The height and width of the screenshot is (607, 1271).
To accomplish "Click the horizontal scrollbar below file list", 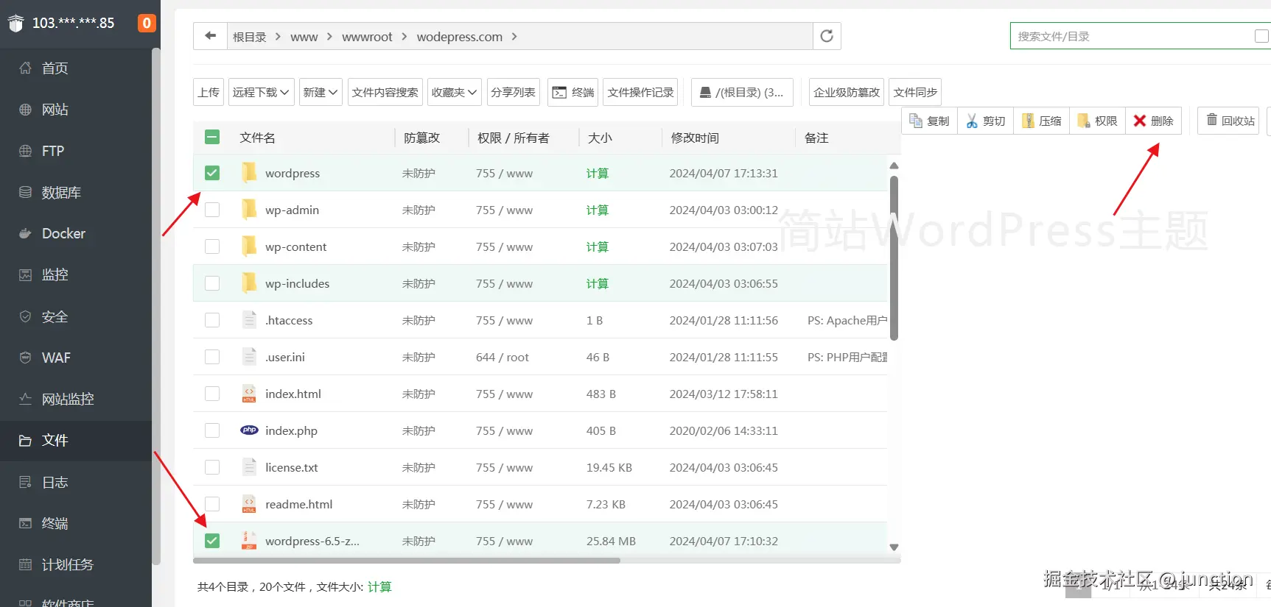I will pyautogui.click(x=407, y=560).
